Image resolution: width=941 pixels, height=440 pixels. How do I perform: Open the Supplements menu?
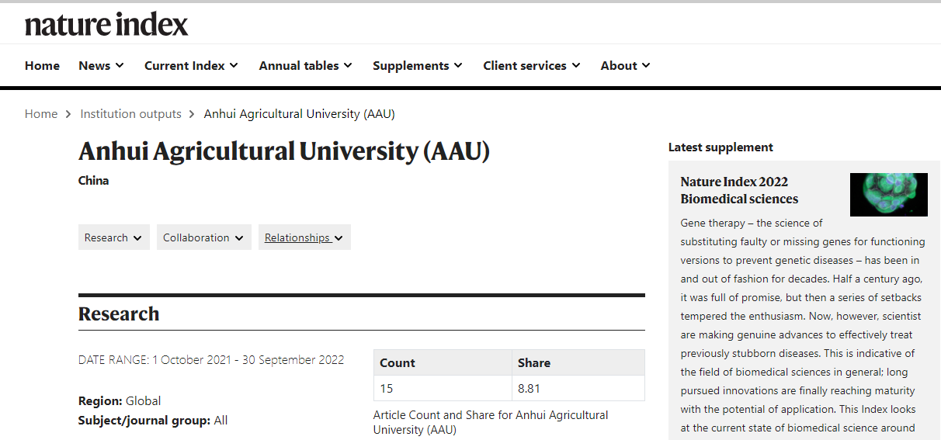click(417, 66)
